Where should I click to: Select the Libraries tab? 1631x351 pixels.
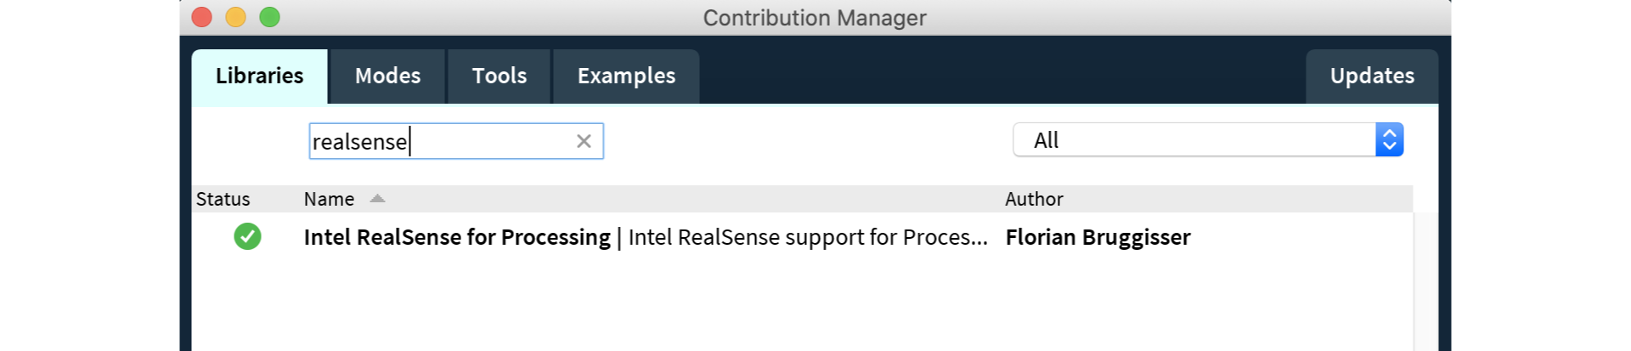click(x=259, y=76)
